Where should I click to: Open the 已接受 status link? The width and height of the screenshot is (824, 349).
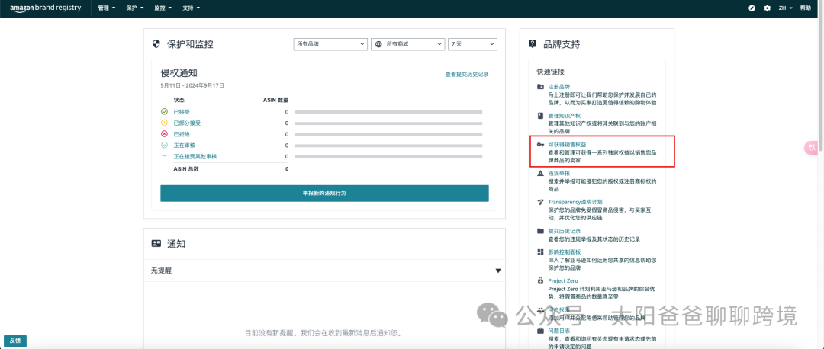(x=182, y=112)
